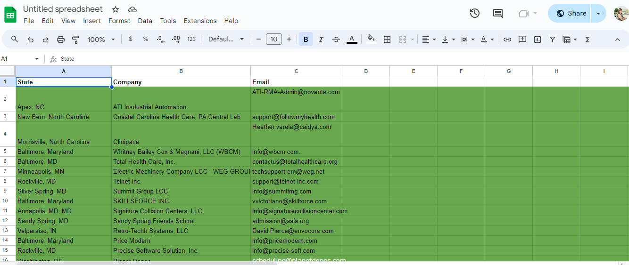629x265 pixels.
Task: Open more number formats 123
Action: click(191, 39)
